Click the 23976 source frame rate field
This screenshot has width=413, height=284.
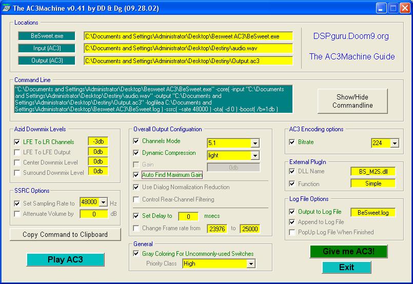[217, 229]
